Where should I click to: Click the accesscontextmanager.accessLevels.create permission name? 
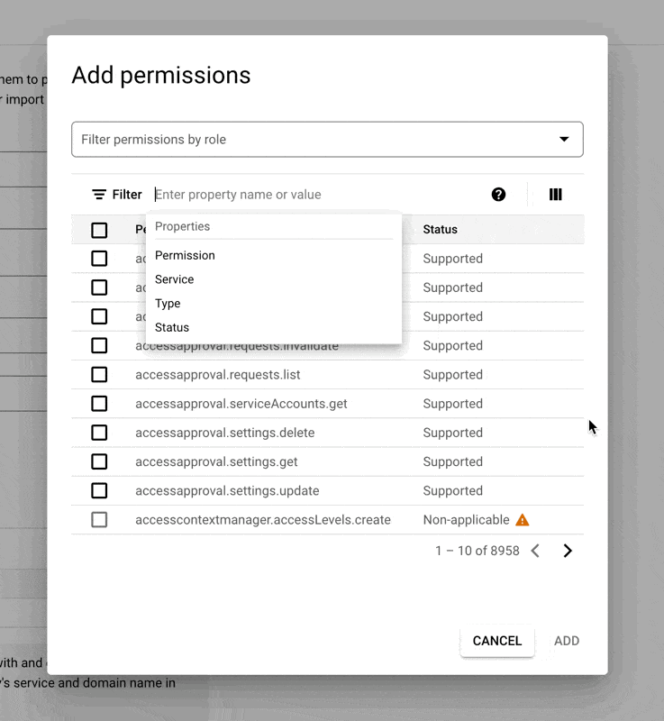pyautogui.click(x=263, y=520)
